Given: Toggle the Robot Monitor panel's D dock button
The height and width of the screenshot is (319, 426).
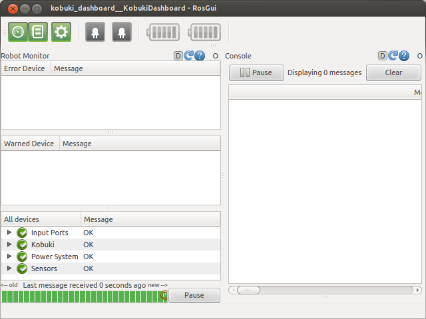Looking at the screenshot, I should [178, 56].
